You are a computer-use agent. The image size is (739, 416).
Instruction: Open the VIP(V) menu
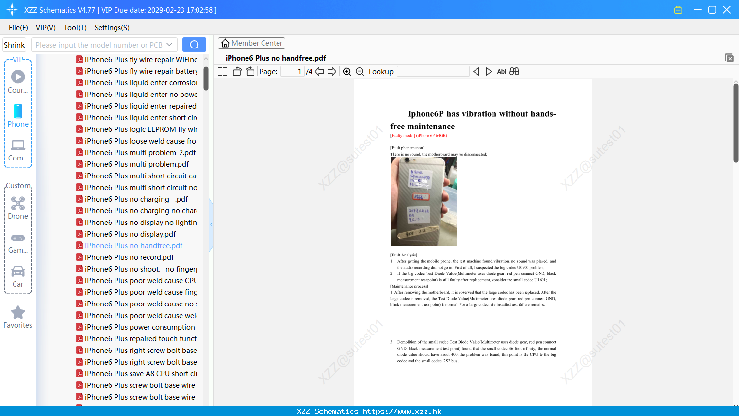click(46, 28)
